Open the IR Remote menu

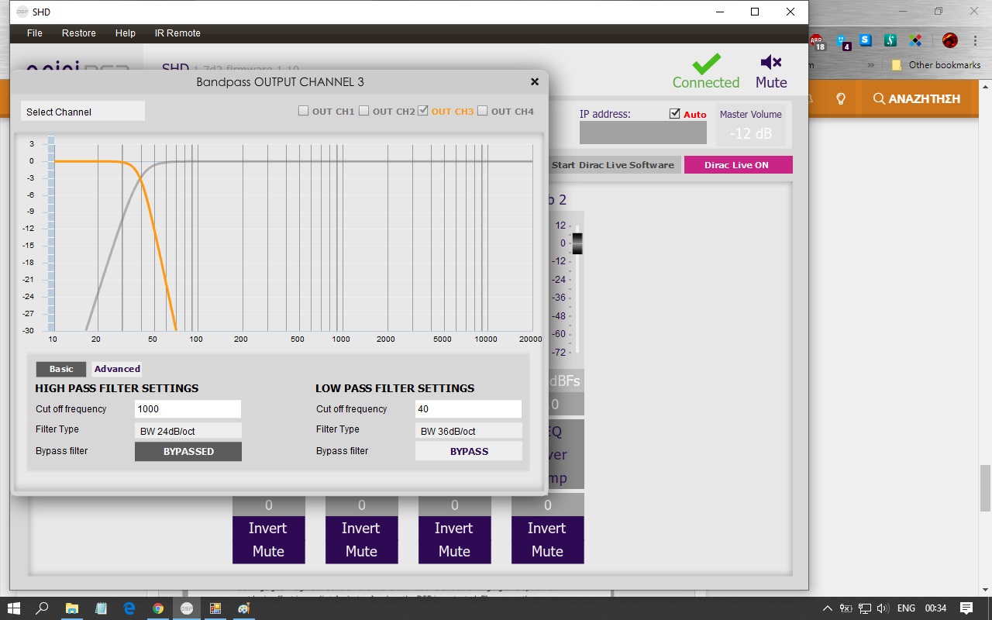(x=177, y=33)
